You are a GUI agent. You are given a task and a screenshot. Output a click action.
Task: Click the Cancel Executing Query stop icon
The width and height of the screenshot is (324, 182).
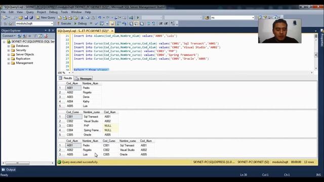[x=91, y=24]
